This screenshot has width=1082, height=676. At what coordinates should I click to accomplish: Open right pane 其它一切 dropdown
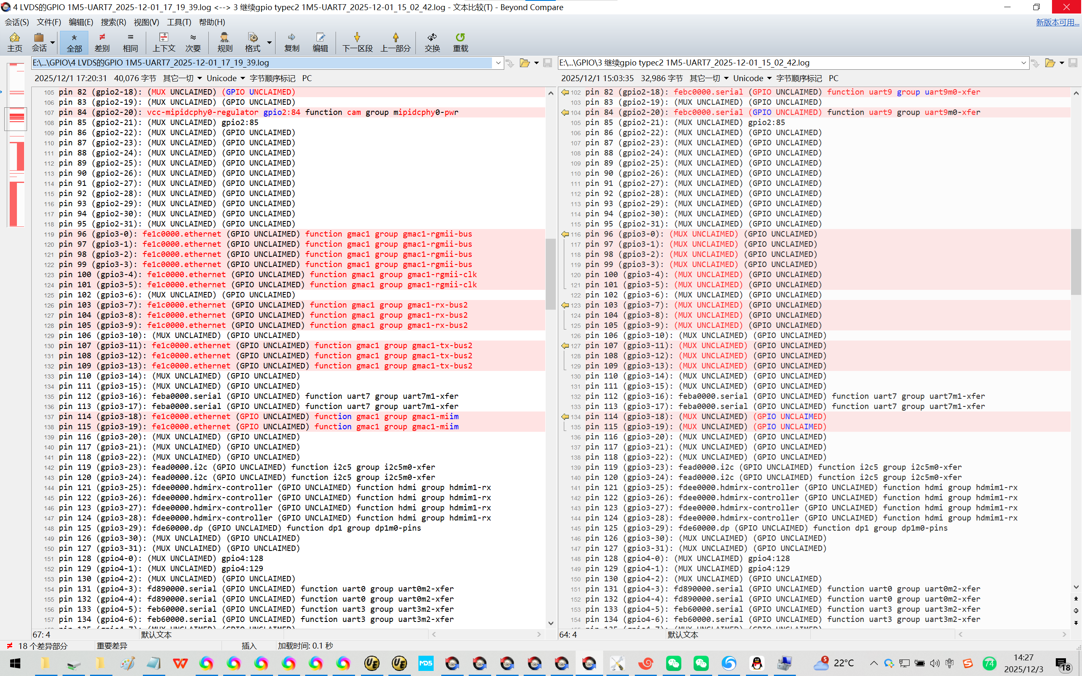[709, 78]
